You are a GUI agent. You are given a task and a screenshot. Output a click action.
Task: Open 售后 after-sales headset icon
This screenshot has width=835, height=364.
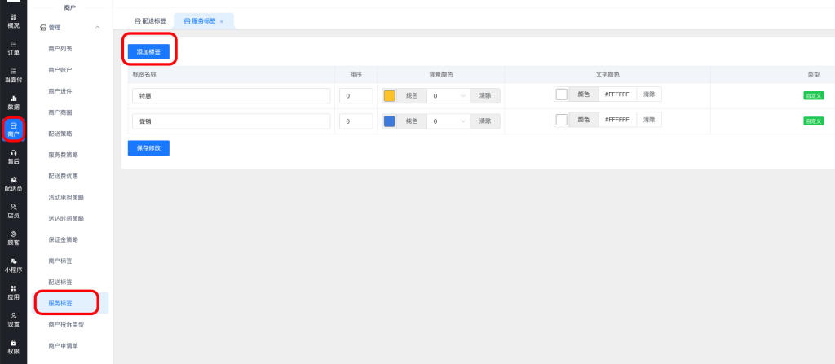click(13, 156)
